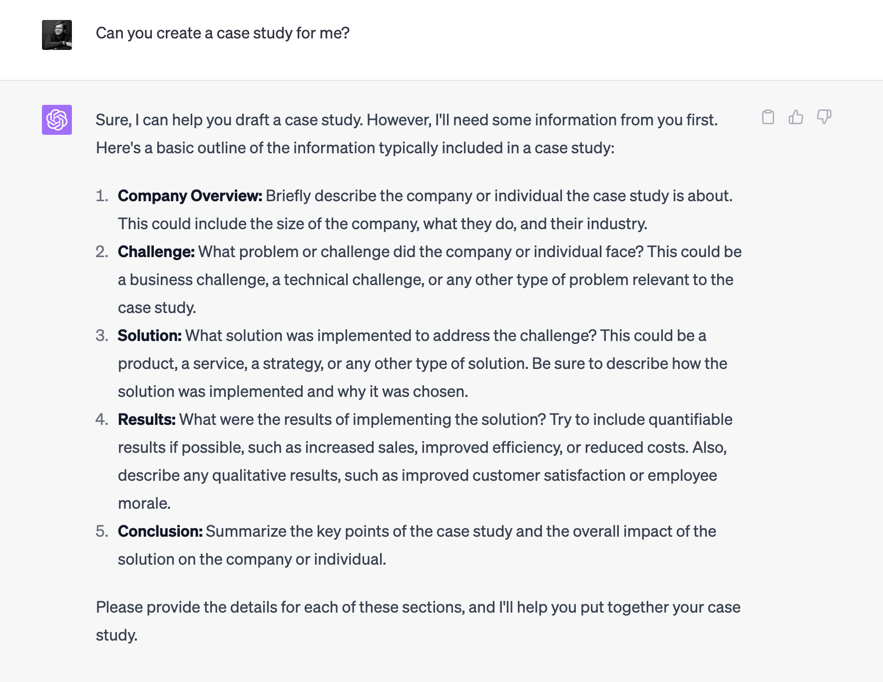883x682 pixels.
Task: Click the bold 'Conclusion:' label
Action: tap(160, 531)
